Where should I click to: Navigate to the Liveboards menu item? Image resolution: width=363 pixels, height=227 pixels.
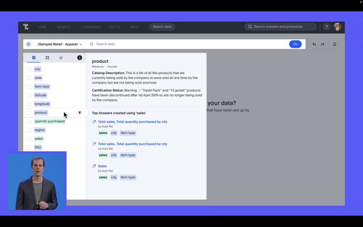click(x=90, y=27)
